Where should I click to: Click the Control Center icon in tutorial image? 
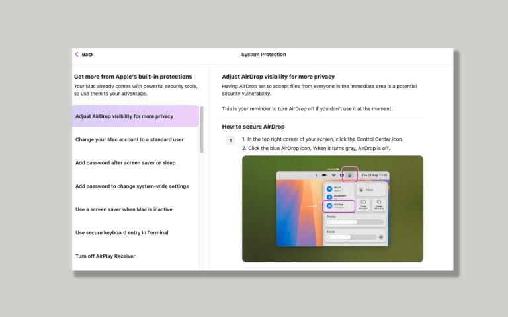349,175
